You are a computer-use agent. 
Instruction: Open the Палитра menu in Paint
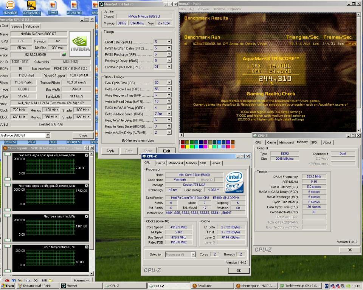click(x=219, y=9)
